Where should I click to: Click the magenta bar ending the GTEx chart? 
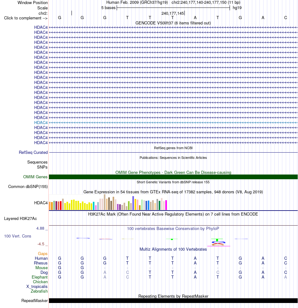[166, 205]
